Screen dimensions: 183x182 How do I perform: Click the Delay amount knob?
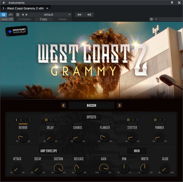(x=50, y=137)
